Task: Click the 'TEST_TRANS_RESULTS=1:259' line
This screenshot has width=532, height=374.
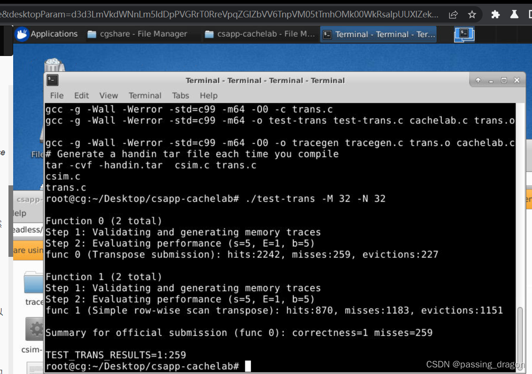Action: tap(116, 355)
